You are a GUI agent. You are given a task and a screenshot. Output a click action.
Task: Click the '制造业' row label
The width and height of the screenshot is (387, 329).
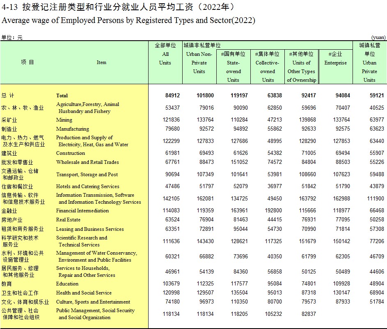(x=9, y=129)
